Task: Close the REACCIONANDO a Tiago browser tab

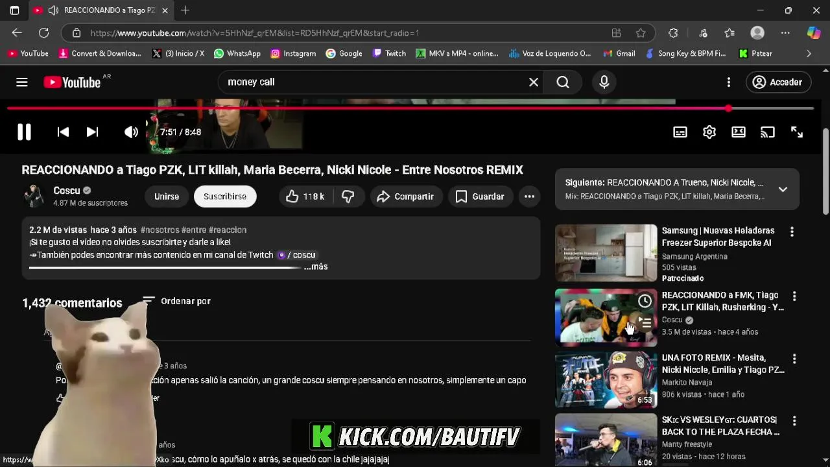Action: (x=165, y=10)
